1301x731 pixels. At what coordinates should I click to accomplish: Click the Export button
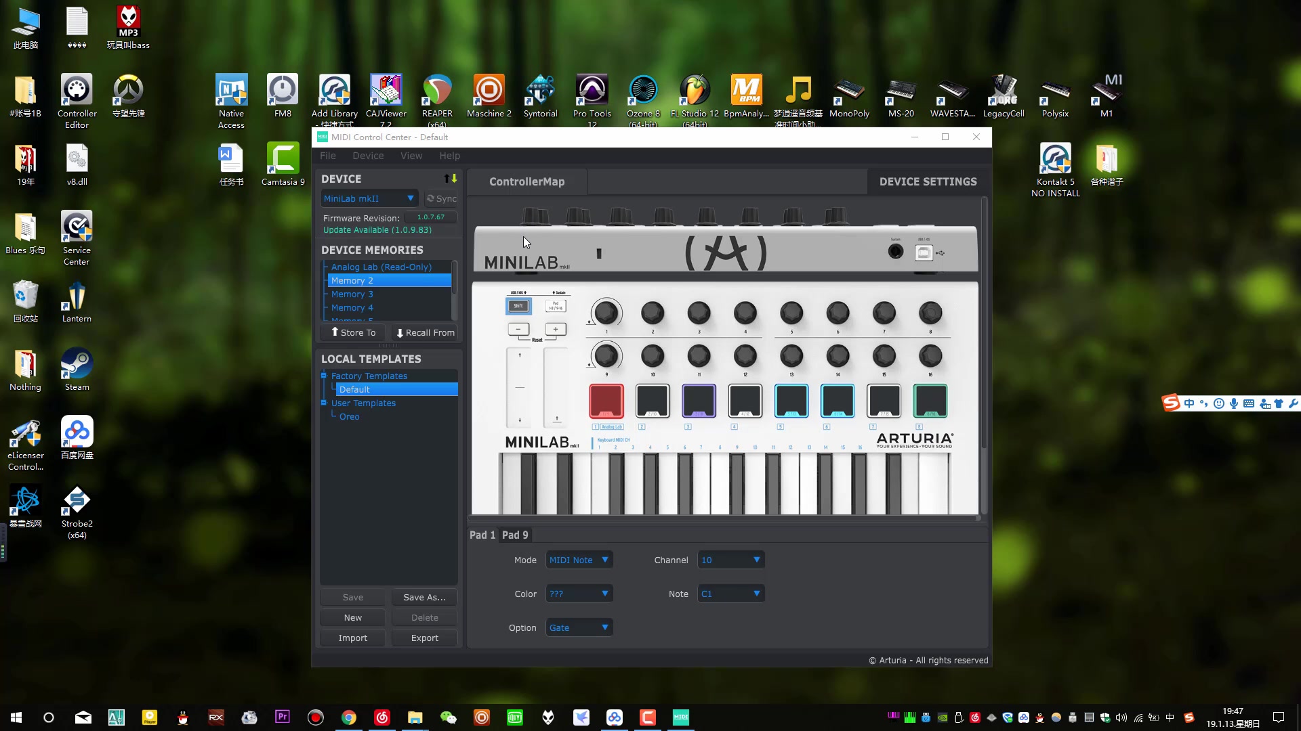pyautogui.click(x=424, y=638)
